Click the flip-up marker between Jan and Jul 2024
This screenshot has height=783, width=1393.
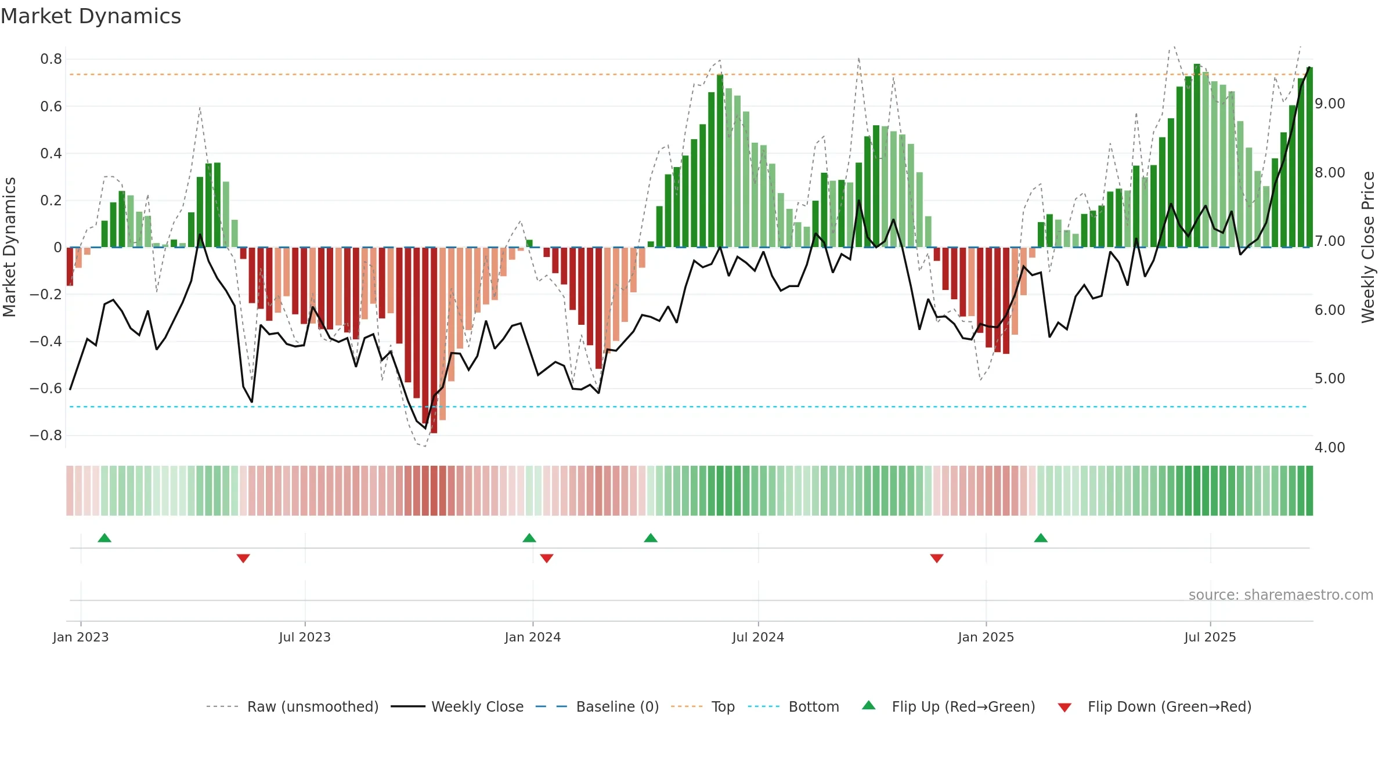[651, 538]
